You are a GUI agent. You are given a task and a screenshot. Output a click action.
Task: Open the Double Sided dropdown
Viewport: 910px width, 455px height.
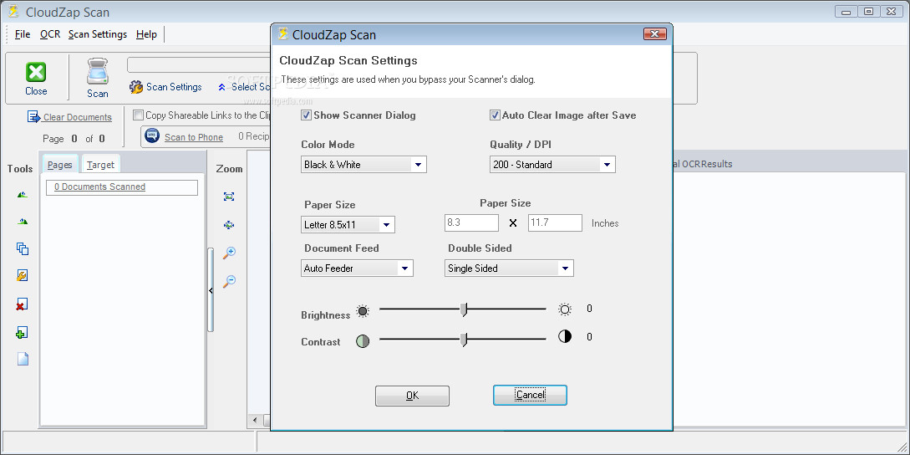(565, 268)
